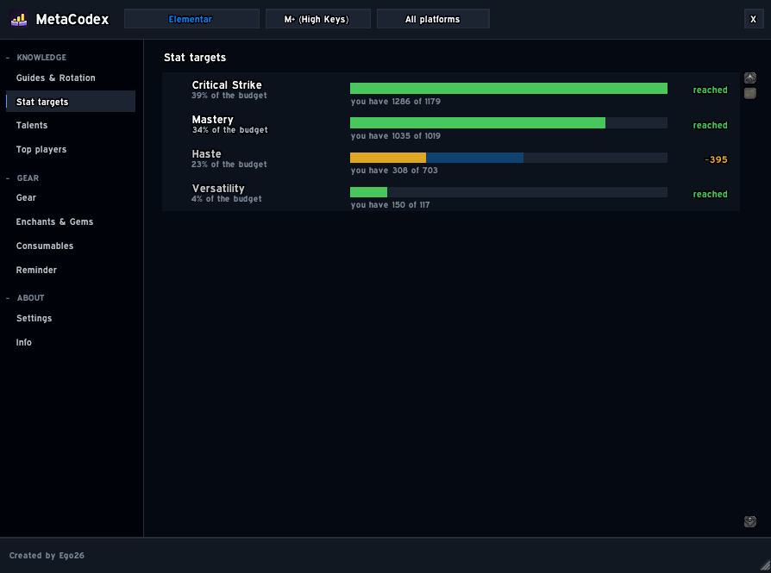Select the Stat targets menu item
The image size is (771, 573).
coord(71,102)
